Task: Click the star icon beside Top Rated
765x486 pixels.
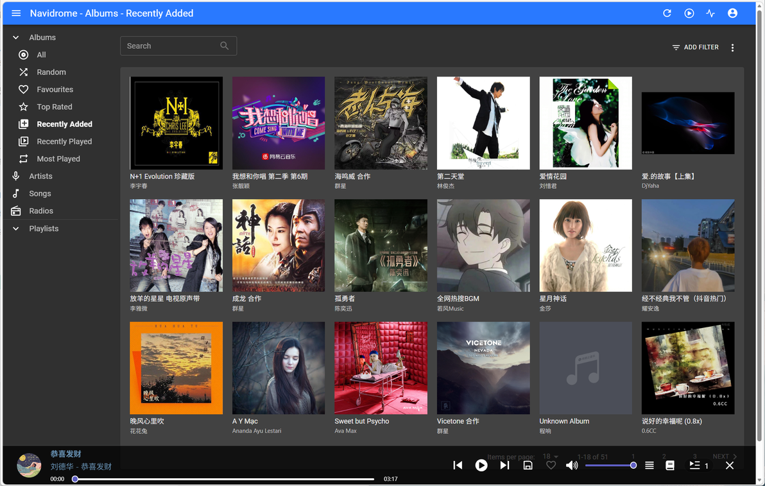Action: click(x=23, y=107)
